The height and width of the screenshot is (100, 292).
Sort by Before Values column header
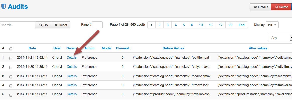point(173,48)
